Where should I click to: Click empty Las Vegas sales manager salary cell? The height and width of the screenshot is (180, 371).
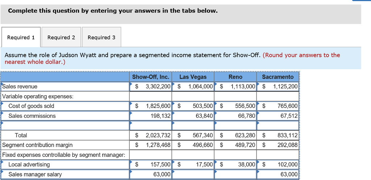(x=193, y=174)
